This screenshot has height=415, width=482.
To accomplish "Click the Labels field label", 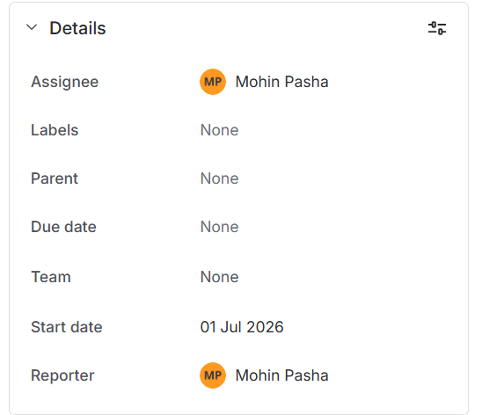I will pos(55,130).
